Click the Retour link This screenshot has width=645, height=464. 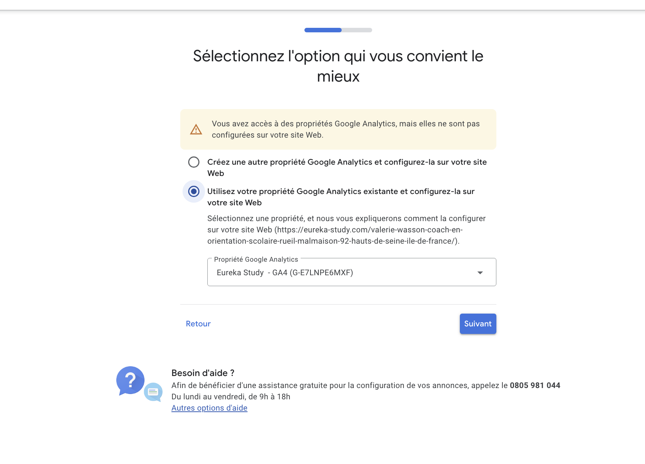click(x=198, y=324)
